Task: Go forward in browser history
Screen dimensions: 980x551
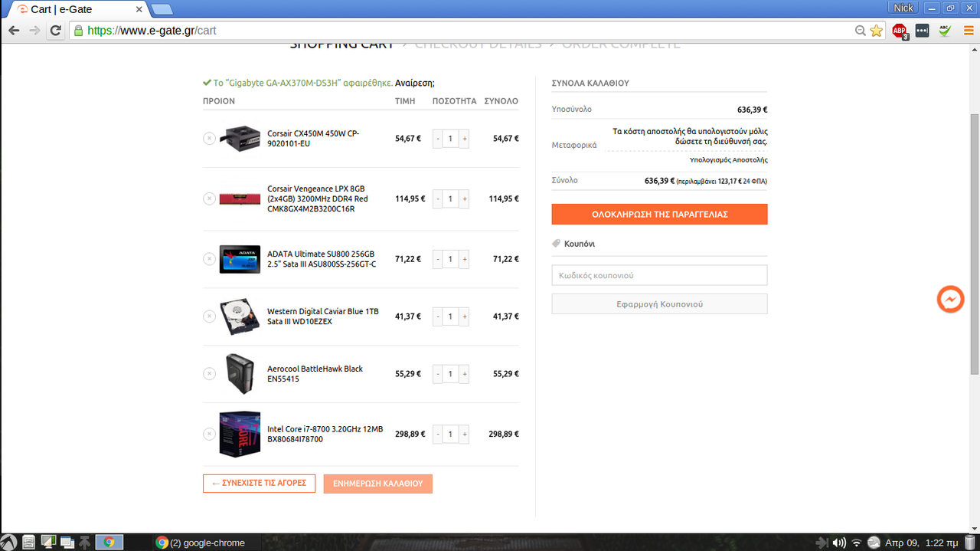Action: pos(34,31)
